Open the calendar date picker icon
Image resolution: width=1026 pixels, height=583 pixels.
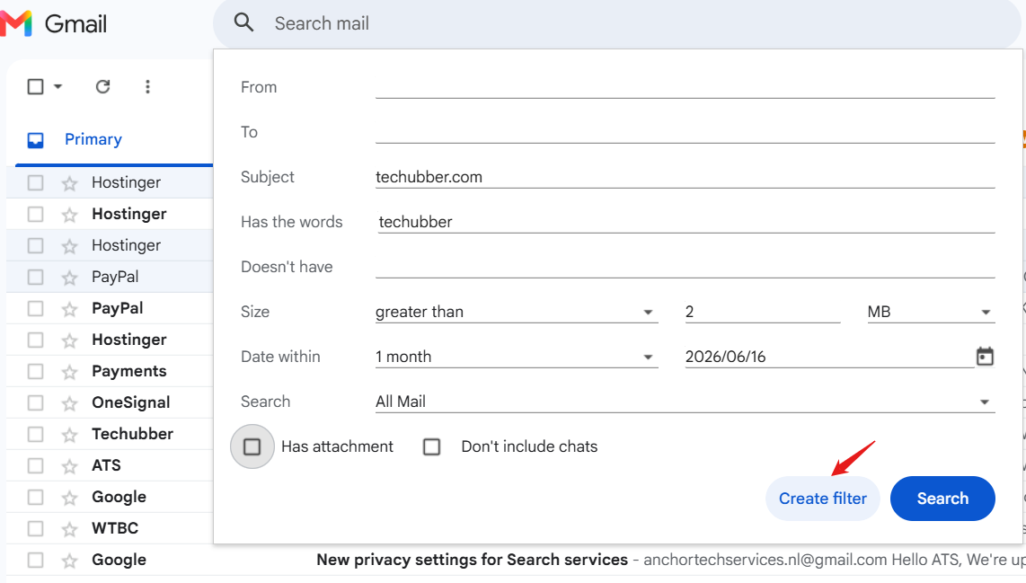coord(985,356)
